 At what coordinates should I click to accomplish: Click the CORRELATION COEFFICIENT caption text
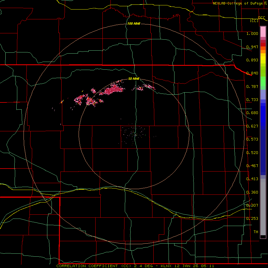pos(87,266)
